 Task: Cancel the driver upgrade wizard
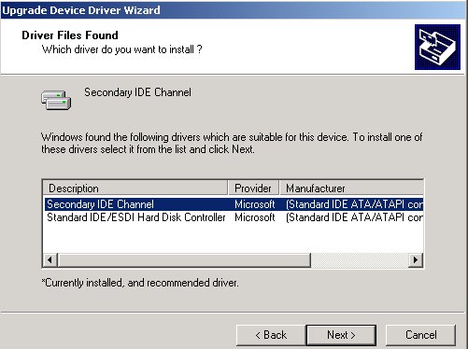(420, 335)
